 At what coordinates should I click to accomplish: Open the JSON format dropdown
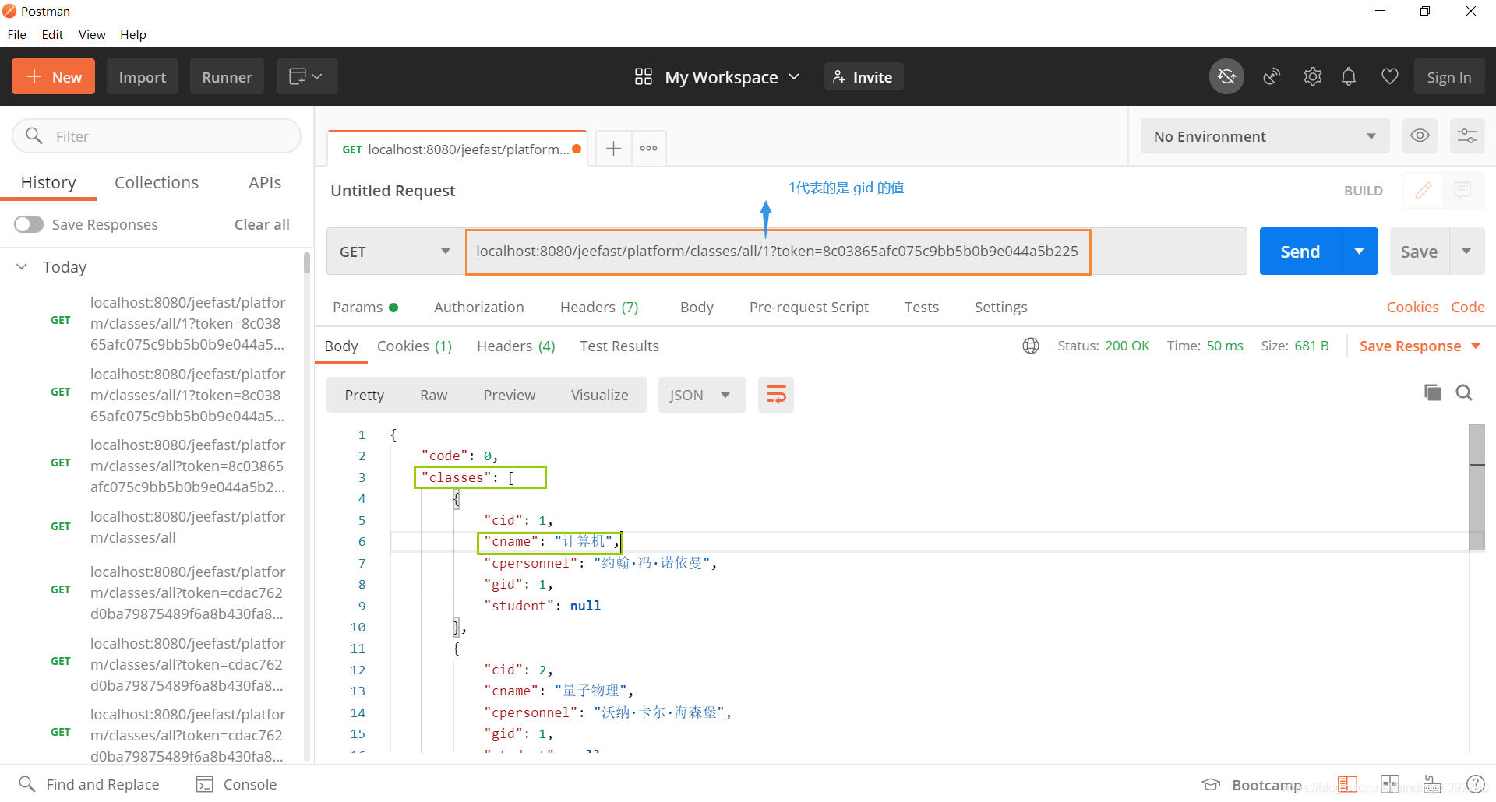pos(702,395)
